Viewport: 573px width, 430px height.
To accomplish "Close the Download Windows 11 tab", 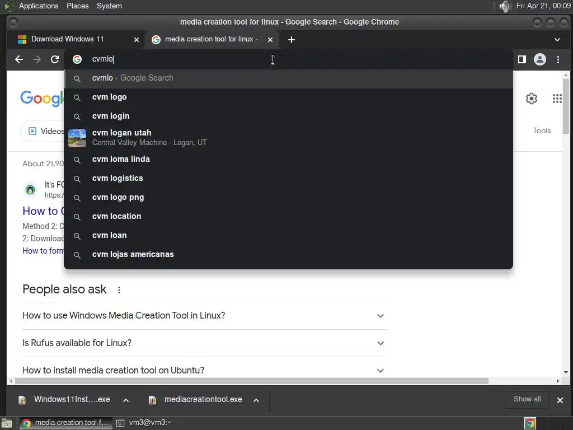I will click(x=137, y=40).
